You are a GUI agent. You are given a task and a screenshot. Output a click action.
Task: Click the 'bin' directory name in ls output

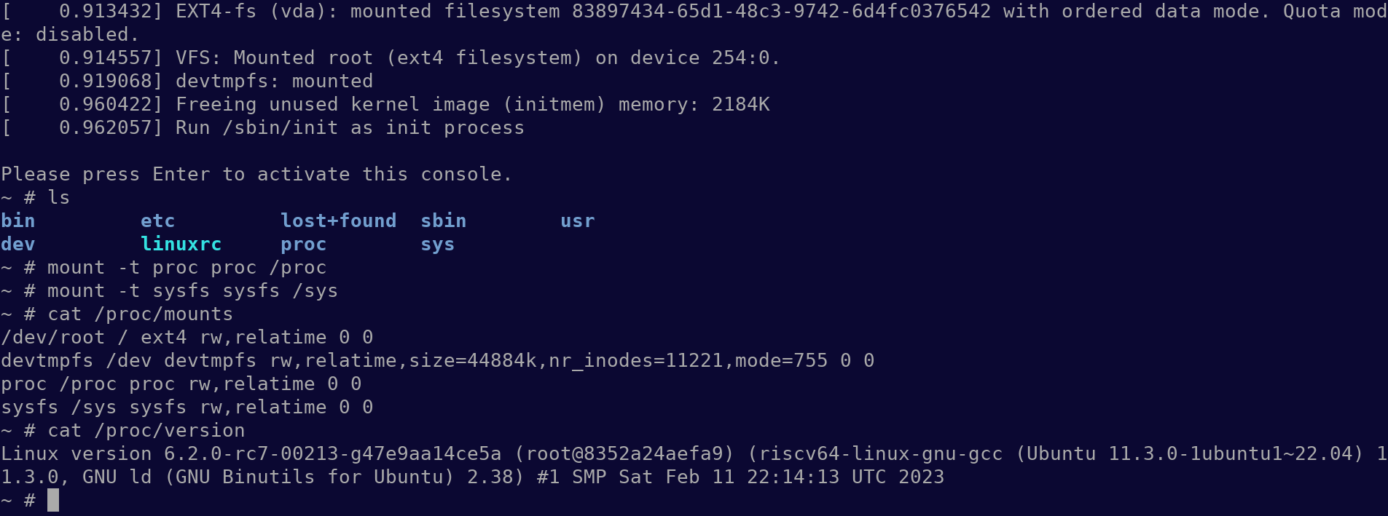(18, 221)
